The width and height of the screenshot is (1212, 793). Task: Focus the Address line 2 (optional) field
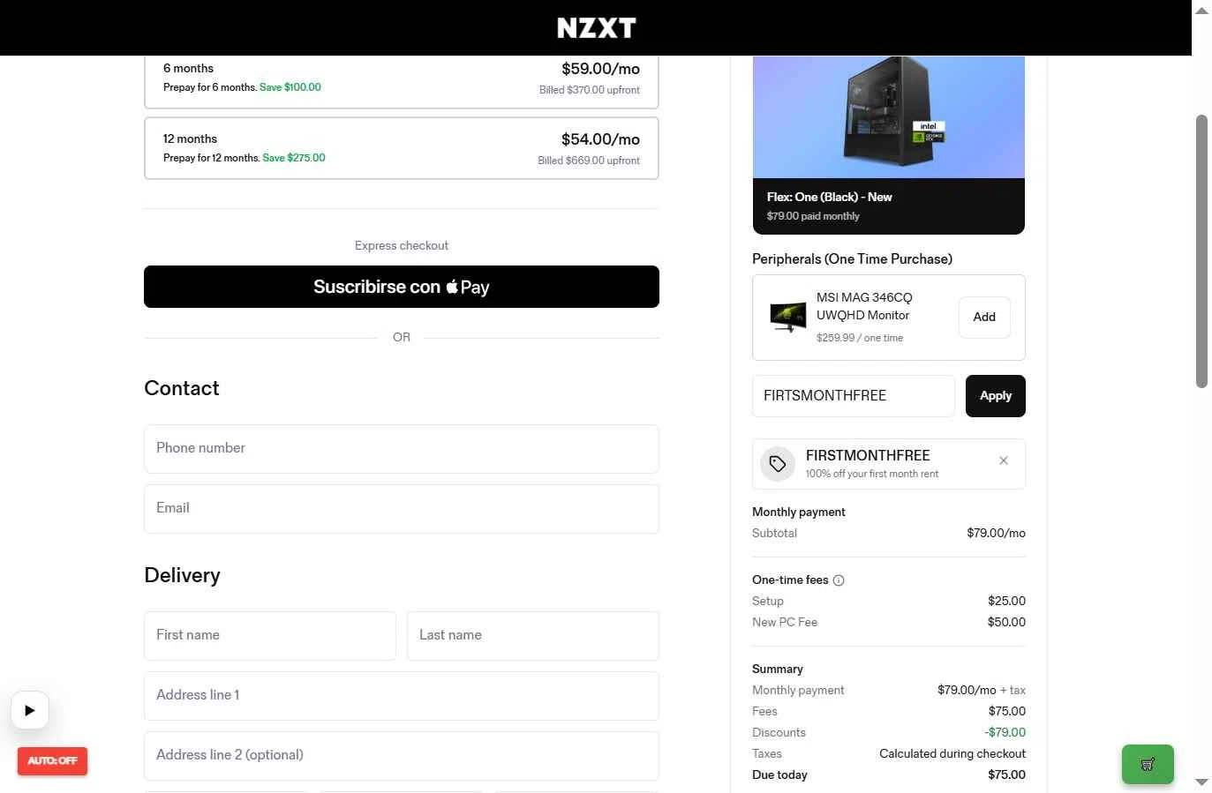[402, 756]
